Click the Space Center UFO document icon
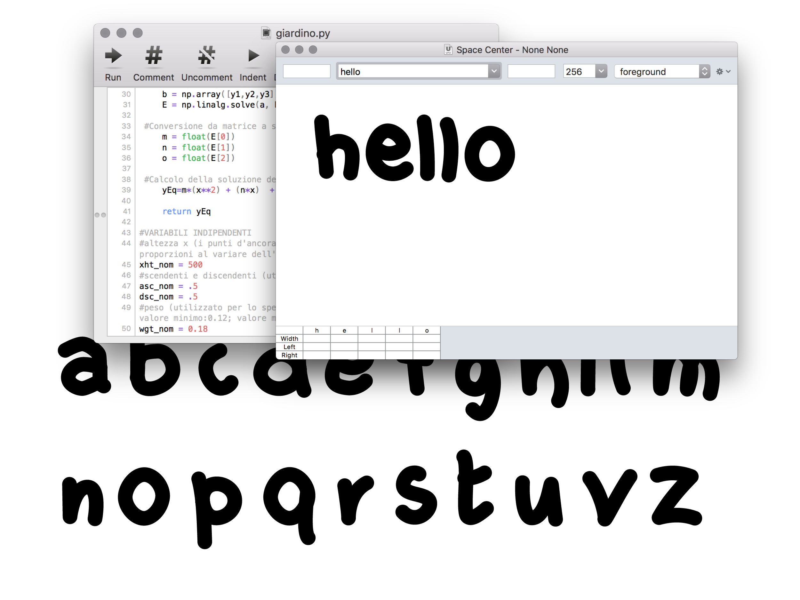This screenshot has width=800, height=600. coord(448,50)
